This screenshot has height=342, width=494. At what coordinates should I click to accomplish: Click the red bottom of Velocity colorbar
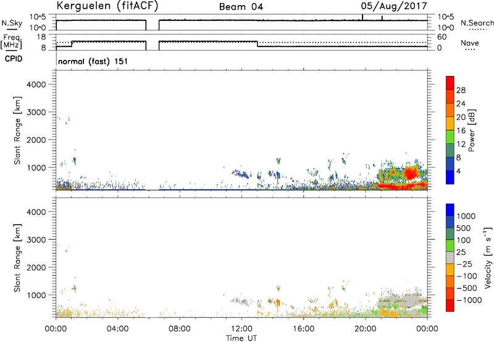[450, 306]
